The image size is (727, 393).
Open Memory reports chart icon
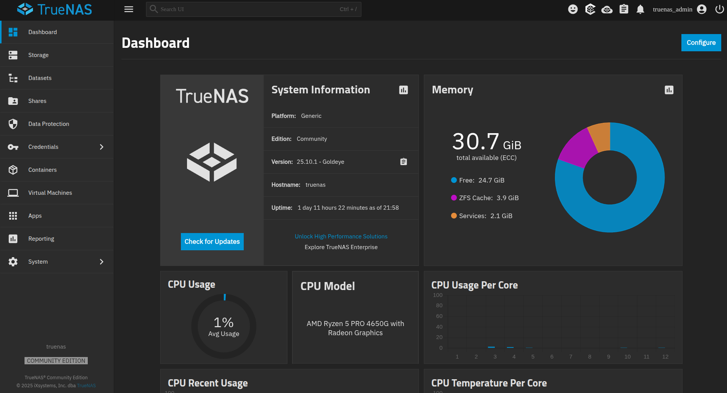point(669,90)
